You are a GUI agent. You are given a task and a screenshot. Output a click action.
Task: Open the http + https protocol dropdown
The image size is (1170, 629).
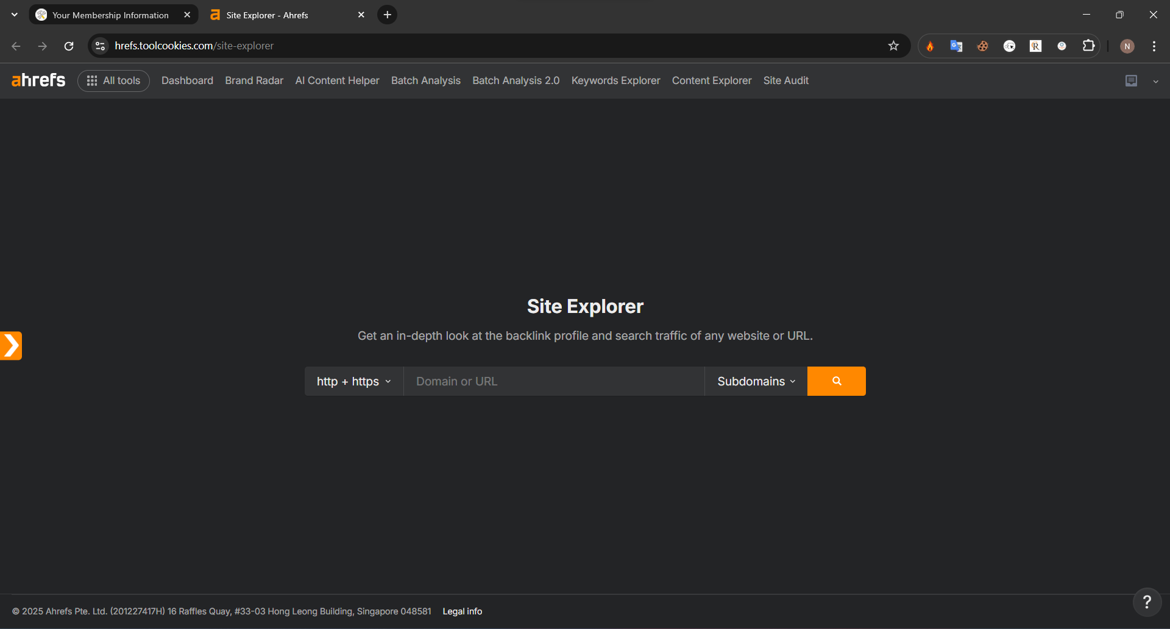pyautogui.click(x=354, y=381)
